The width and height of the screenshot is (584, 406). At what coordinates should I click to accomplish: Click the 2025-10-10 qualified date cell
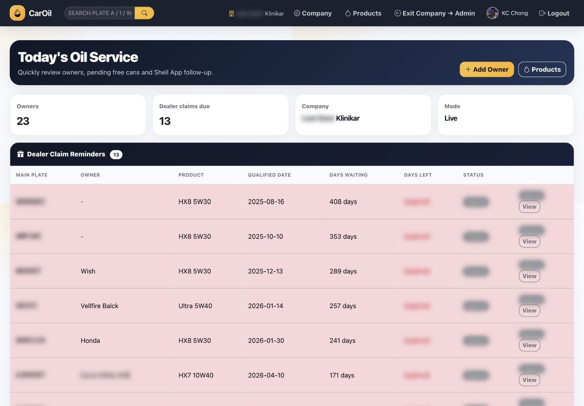pyautogui.click(x=266, y=237)
